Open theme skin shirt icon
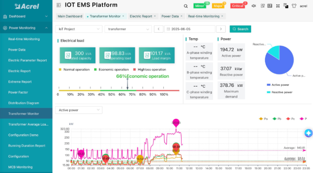 click(x=293, y=6)
